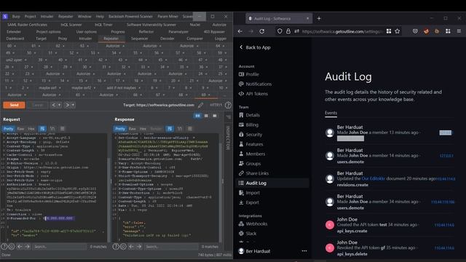Click the shield tracking protection icon in address bar
This screenshot has width=466, height=262.
(x=280, y=31)
